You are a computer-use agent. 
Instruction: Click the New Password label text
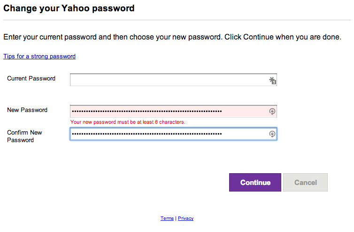(27, 110)
